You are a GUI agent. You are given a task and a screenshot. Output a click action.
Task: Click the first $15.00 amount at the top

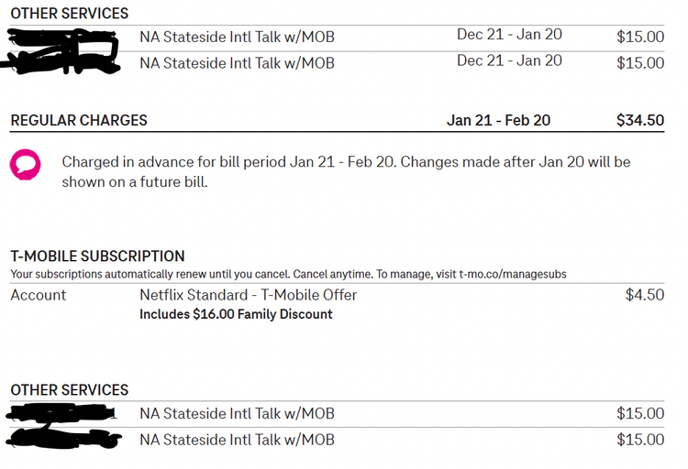tap(640, 37)
